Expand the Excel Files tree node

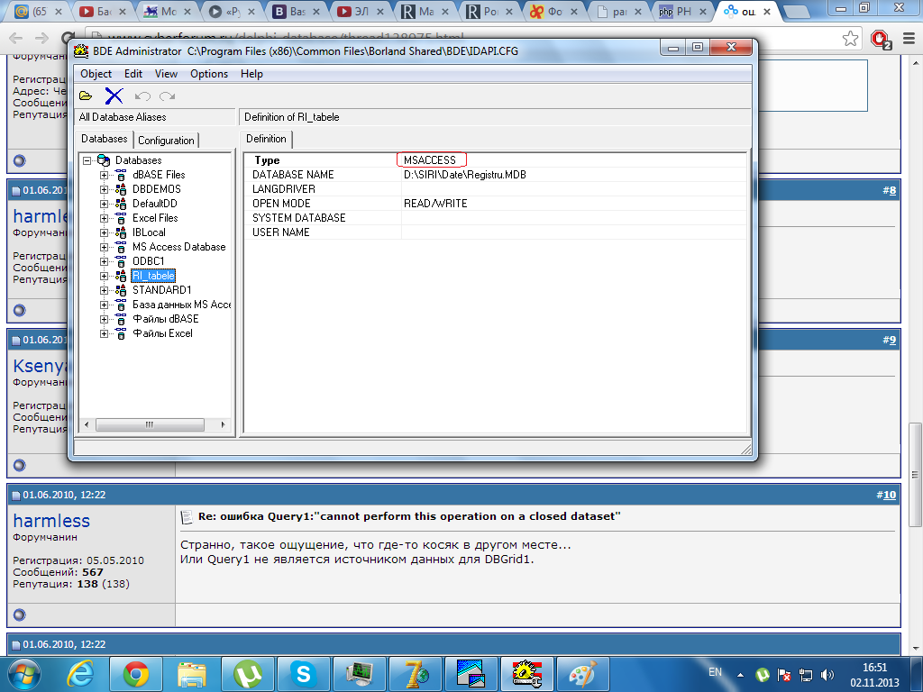pos(104,218)
